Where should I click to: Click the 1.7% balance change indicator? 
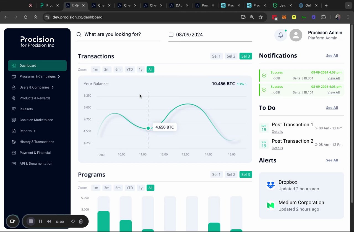pos(242,84)
